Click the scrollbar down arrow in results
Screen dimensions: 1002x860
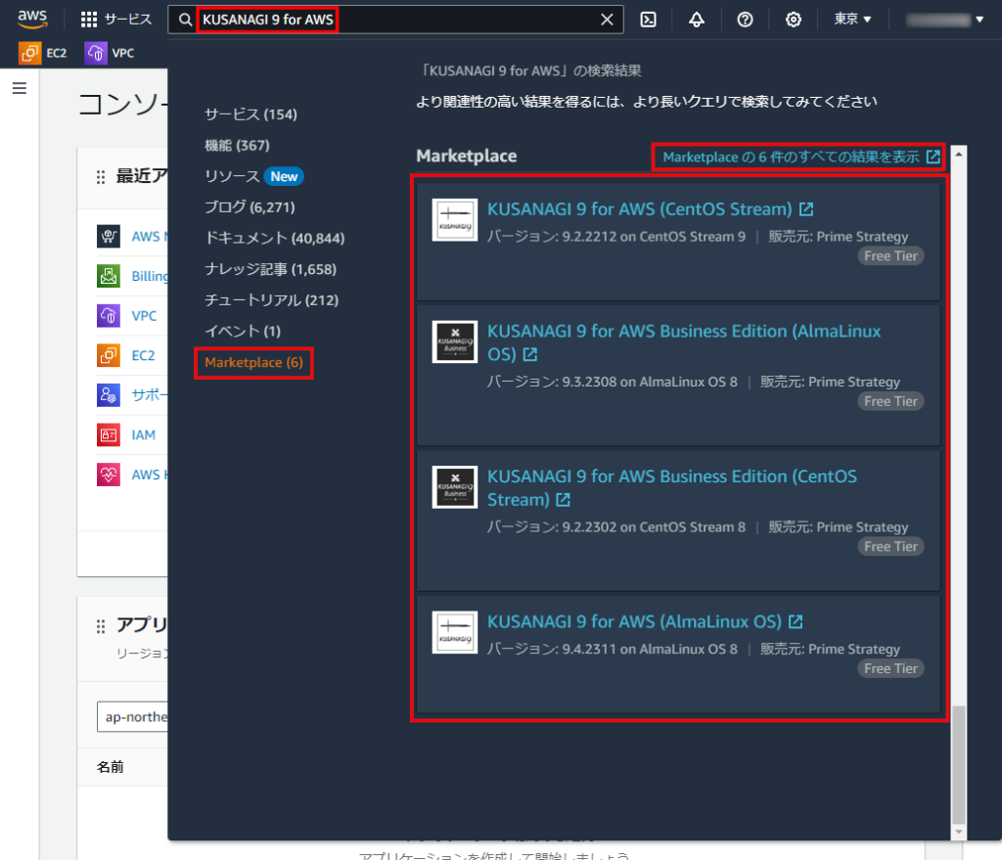tap(959, 832)
